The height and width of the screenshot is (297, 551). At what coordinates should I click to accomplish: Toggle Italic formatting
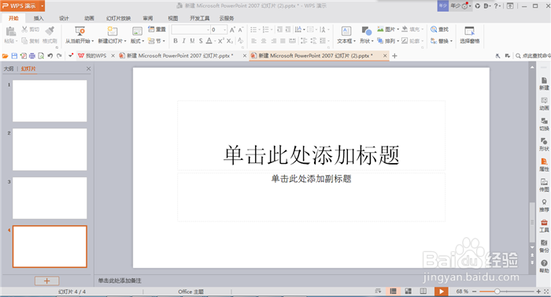click(x=183, y=41)
